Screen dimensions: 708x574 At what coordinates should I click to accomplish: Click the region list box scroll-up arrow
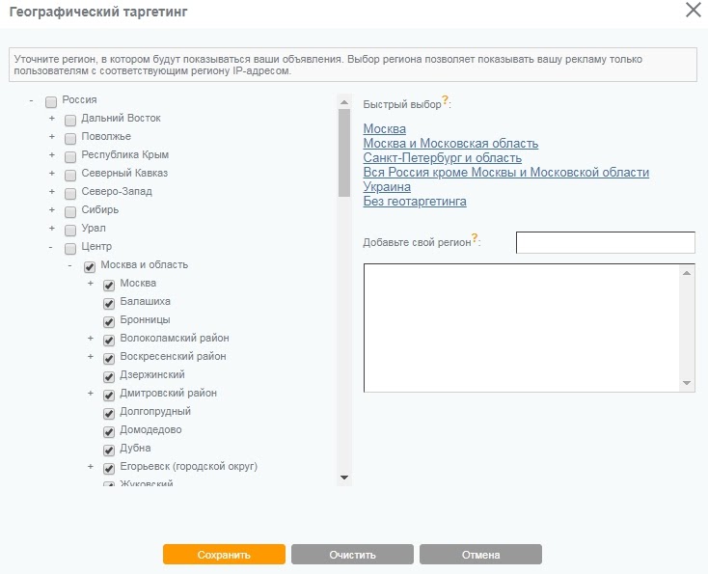point(687,273)
